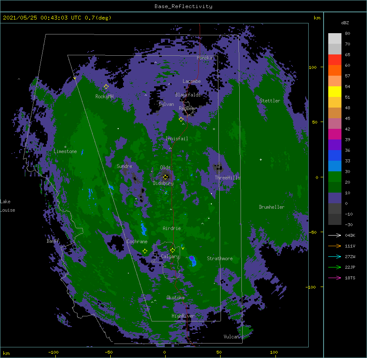Image resolution: width=367 pixels, height=358 pixels.
Task: Click the Olds label
Action: pos(165,168)
